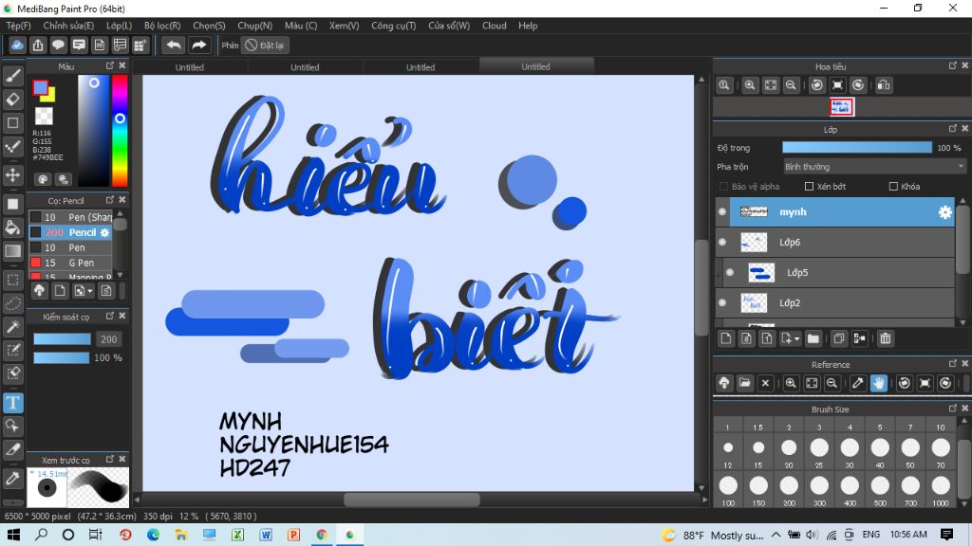Open Chrome from the taskbar
Viewport: 972px width, 546px height.
[x=321, y=535]
